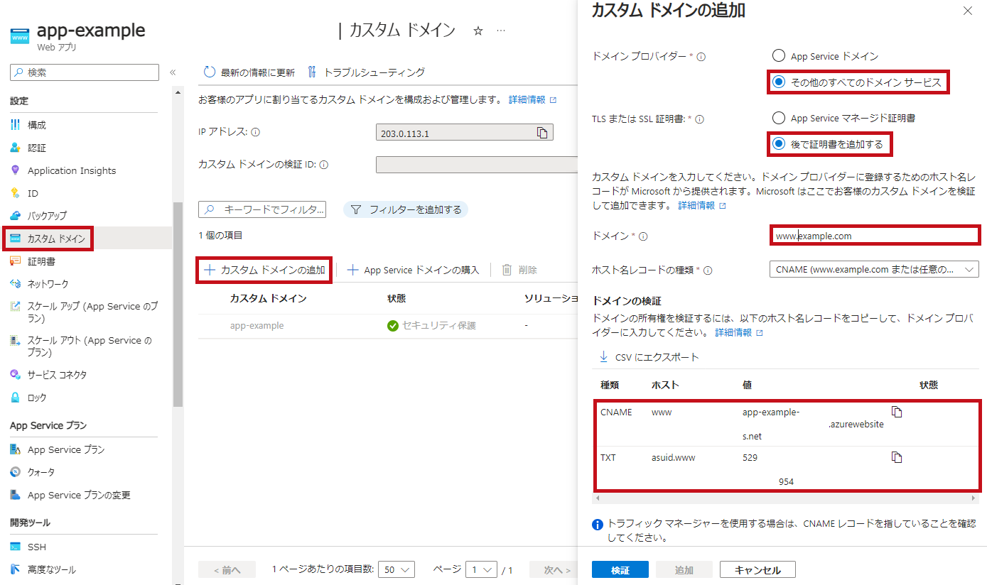
Task: Close the カスタム ドメインの追加 panel
Action: pos(967,11)
